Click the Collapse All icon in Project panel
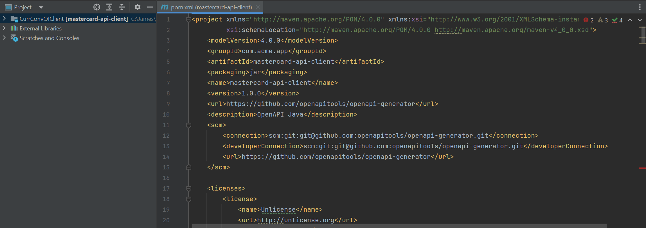Screen dimensions: 646x228 pos(122,7)
